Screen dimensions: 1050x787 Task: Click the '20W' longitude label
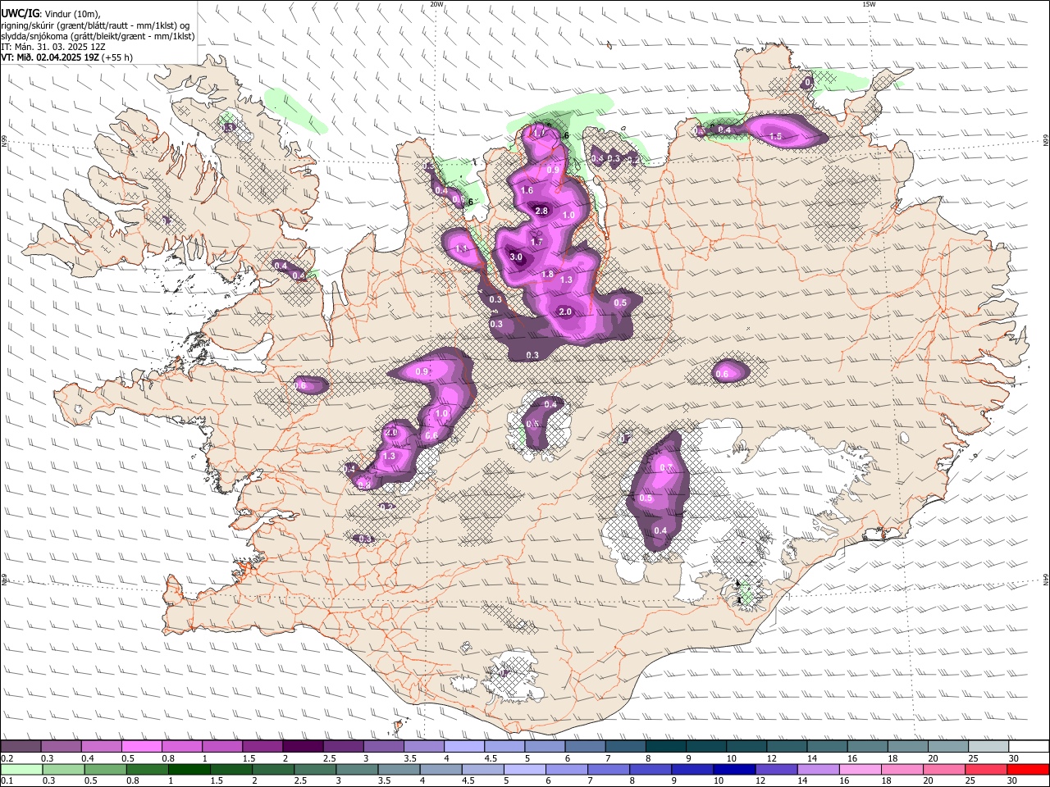pyautogui.click(x=436, y=4)
